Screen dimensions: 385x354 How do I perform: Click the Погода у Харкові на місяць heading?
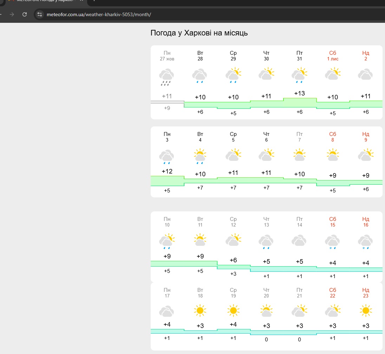coord(199,33)
